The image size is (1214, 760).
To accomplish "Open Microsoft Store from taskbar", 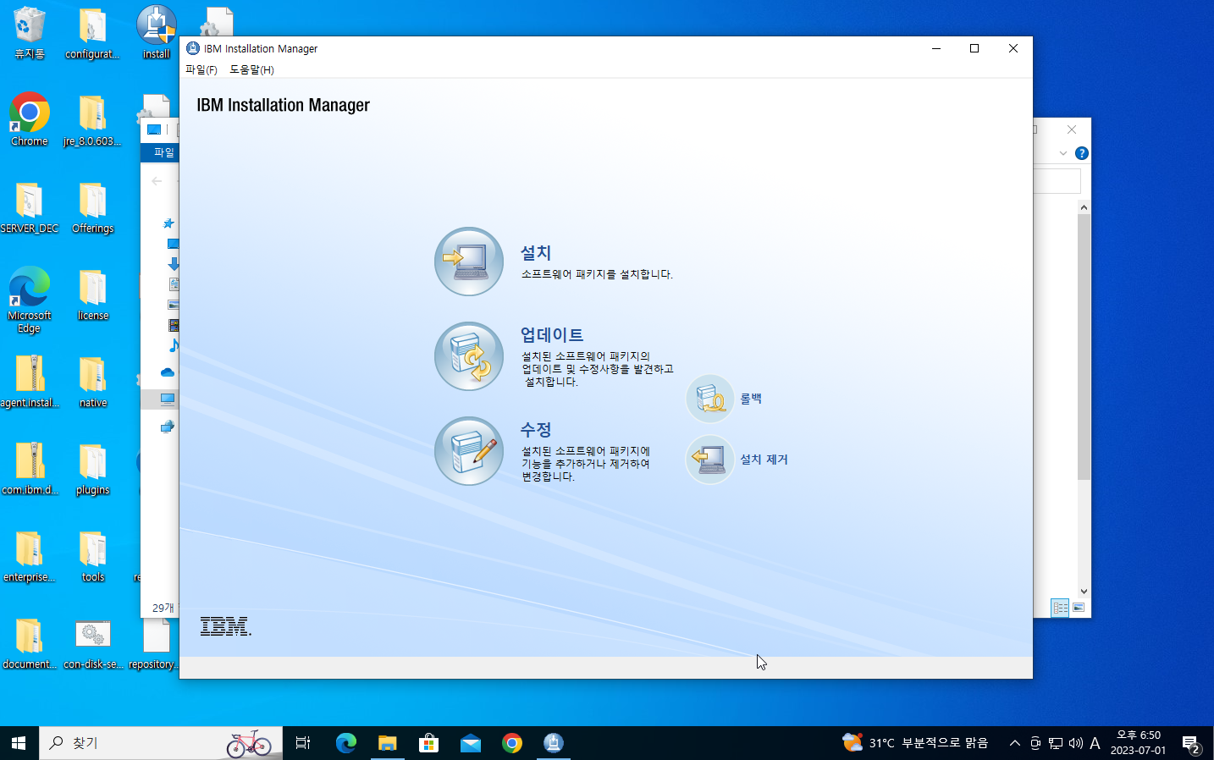I will 428,743.
